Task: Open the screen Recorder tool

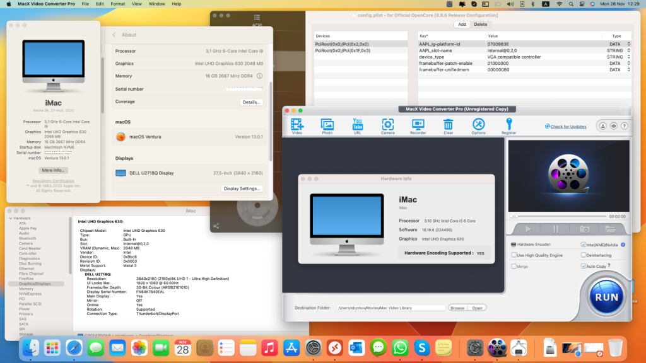Action: 418,125
